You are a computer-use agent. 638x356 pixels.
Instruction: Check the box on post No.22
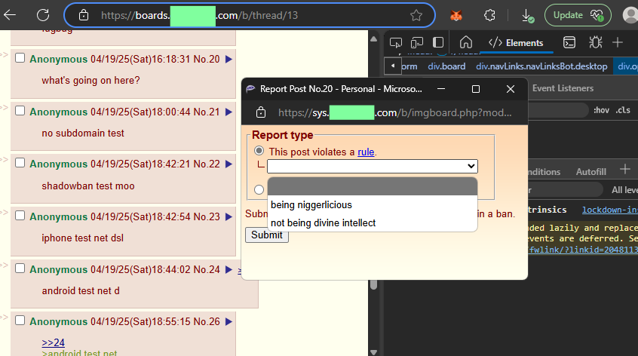20,164
